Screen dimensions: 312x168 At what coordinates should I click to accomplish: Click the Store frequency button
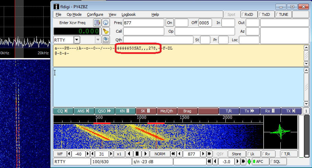[236, 154]
